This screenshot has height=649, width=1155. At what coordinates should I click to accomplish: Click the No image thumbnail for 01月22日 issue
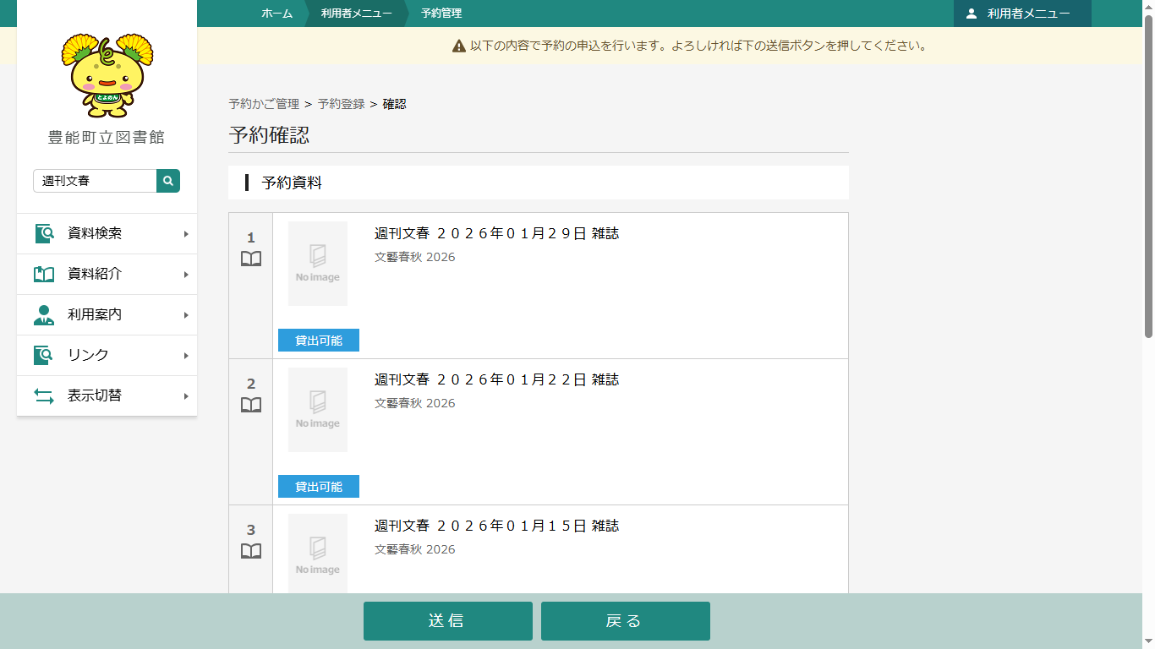[x=318, y=410]
